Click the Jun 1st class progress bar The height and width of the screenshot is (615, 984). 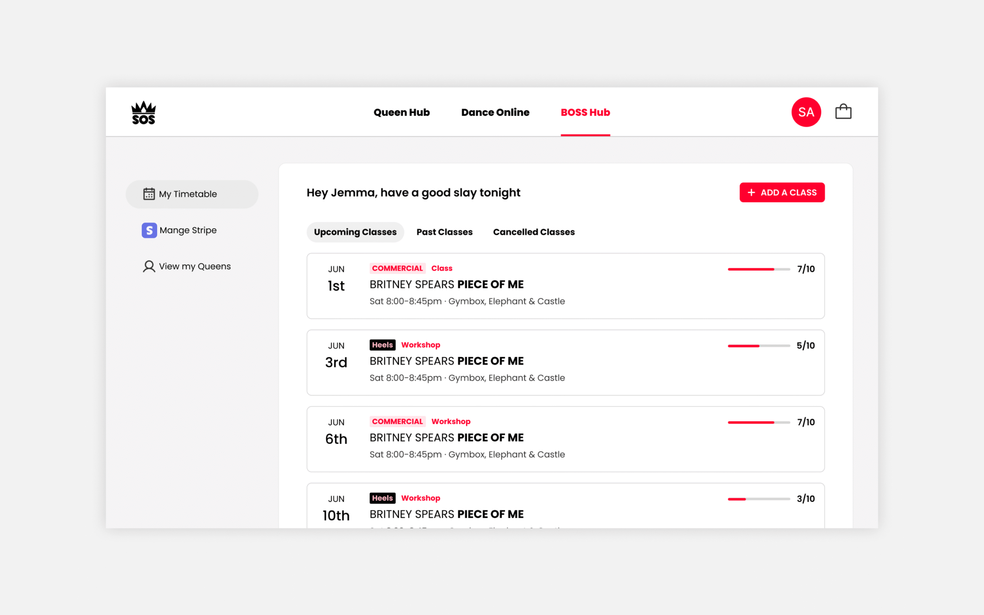(x=759, y=269)
